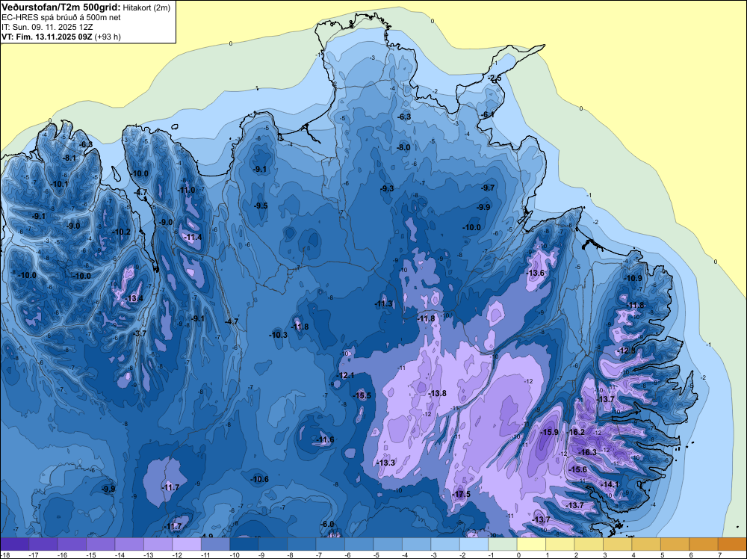The height and width of the screenshot is (559, 747).
Task: Select the -10.2 temperature label
Action: click(122, 232)
